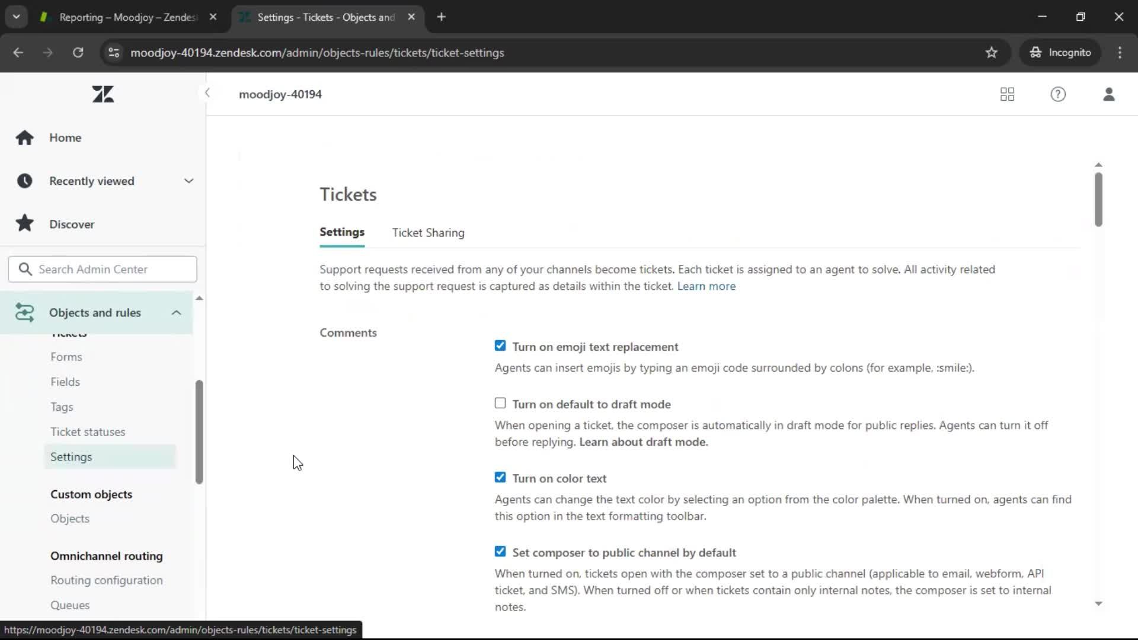Close the Reporting – Moodjoy tab

click(213, 17)
